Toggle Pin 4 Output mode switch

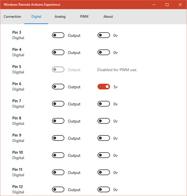click(x=58, y=52)
